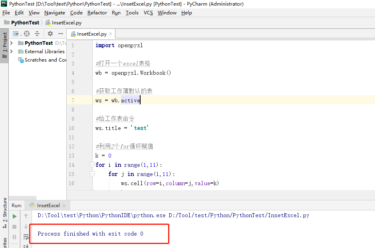The image size is (375, 248).
Task: Switch to the InsetExcel.py editor tab
Action: [x=90, y=34]
